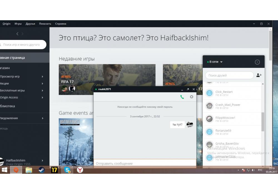Select friend Grisha_BavenStiv
The width and height of the screenshot is (278, 194).
(x=232, y=145)
